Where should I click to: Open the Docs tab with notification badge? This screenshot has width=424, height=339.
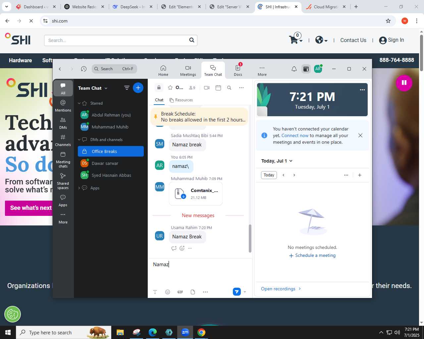coord(238,71)
